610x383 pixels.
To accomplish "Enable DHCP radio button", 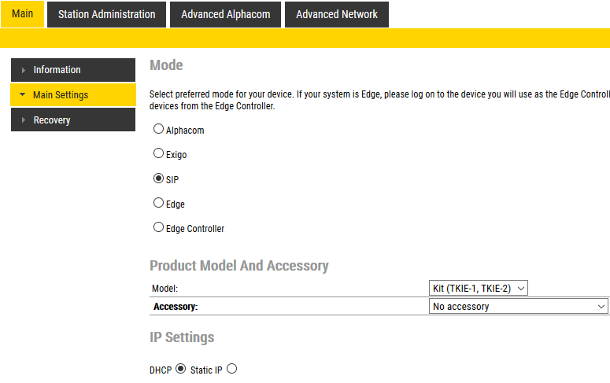I will coord(180,369).
